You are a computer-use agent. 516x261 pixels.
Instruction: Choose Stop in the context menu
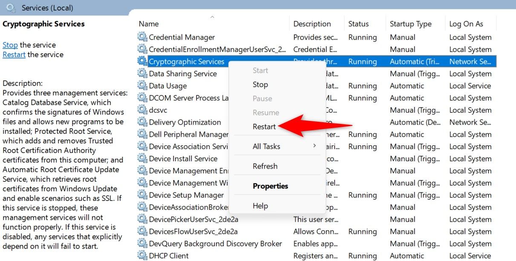(x=260, y=85)
